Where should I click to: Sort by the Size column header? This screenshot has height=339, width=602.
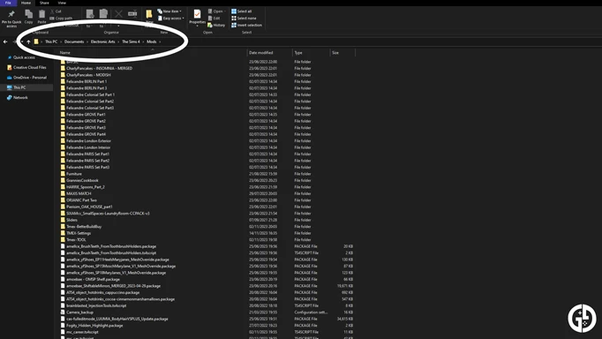pyautogui.click(x=335, y=53)
